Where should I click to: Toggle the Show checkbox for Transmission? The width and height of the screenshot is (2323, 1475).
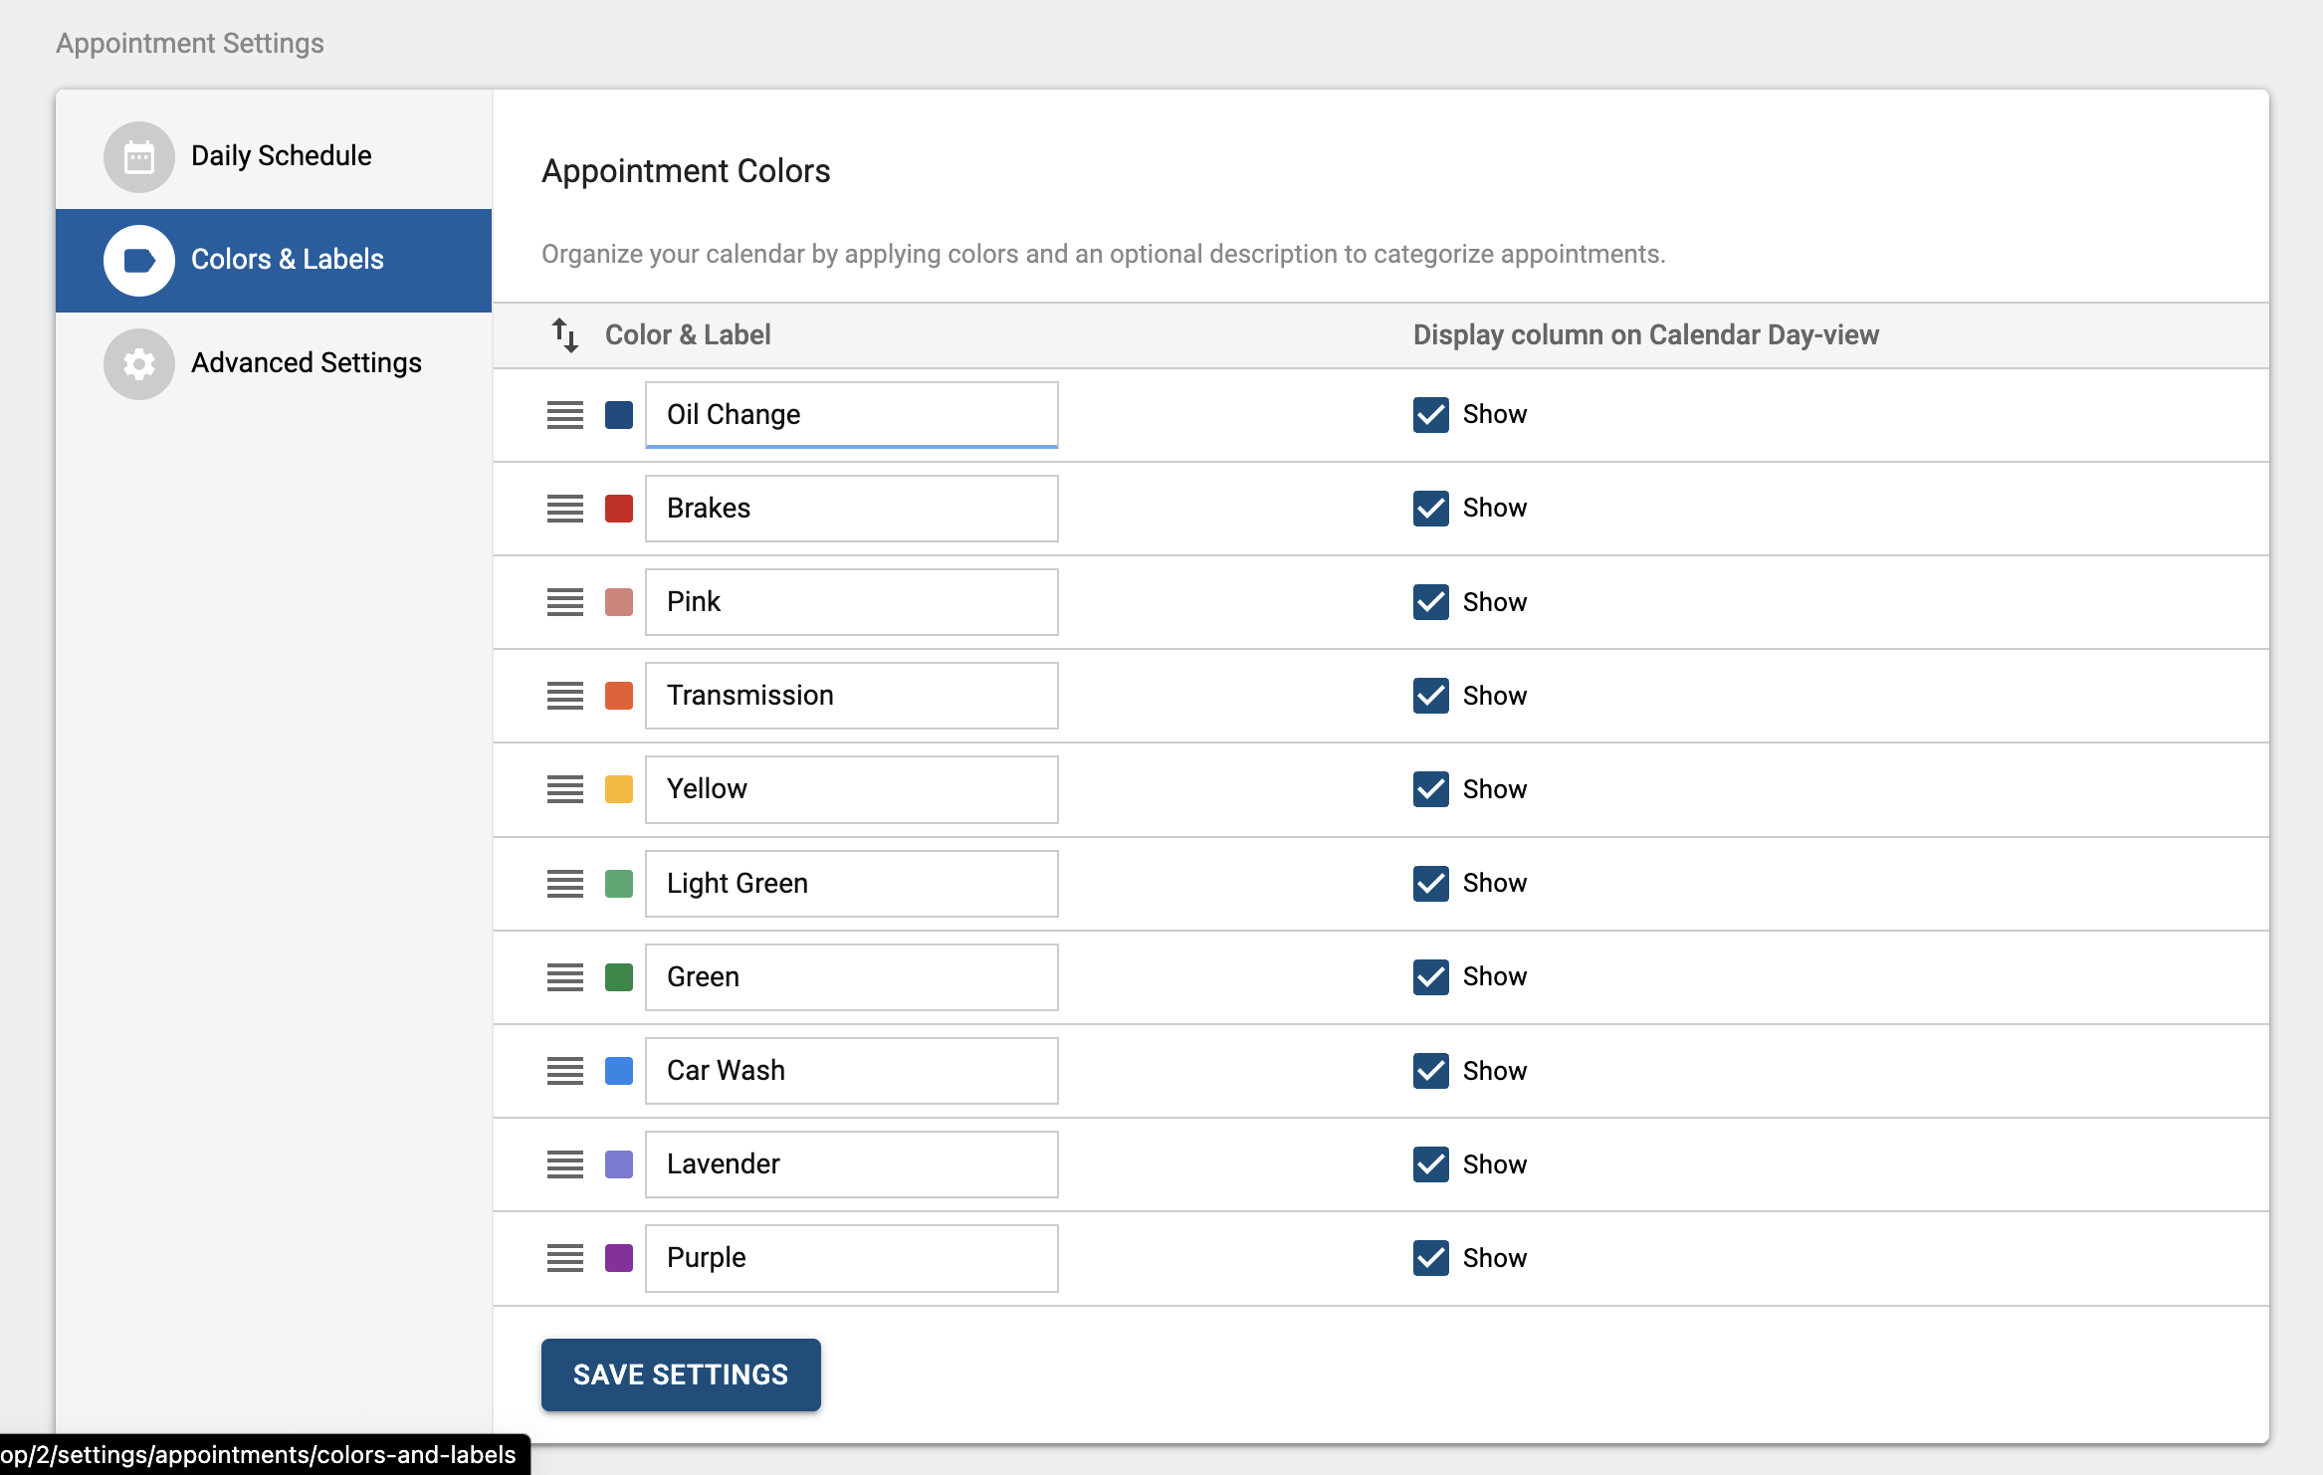(x=1431, y=696)
